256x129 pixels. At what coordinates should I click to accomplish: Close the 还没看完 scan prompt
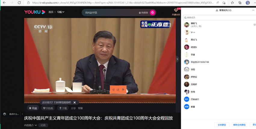74,103
